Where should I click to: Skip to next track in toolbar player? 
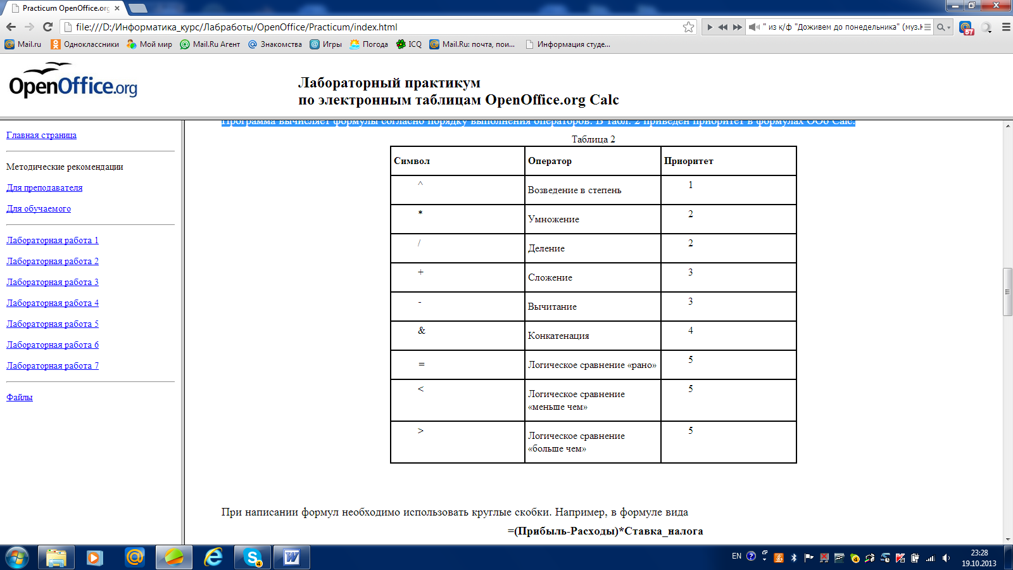[737, 27]
